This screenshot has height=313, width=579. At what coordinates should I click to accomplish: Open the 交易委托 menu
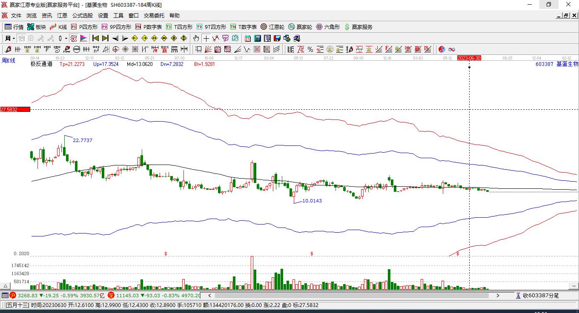tap(154, 16)
